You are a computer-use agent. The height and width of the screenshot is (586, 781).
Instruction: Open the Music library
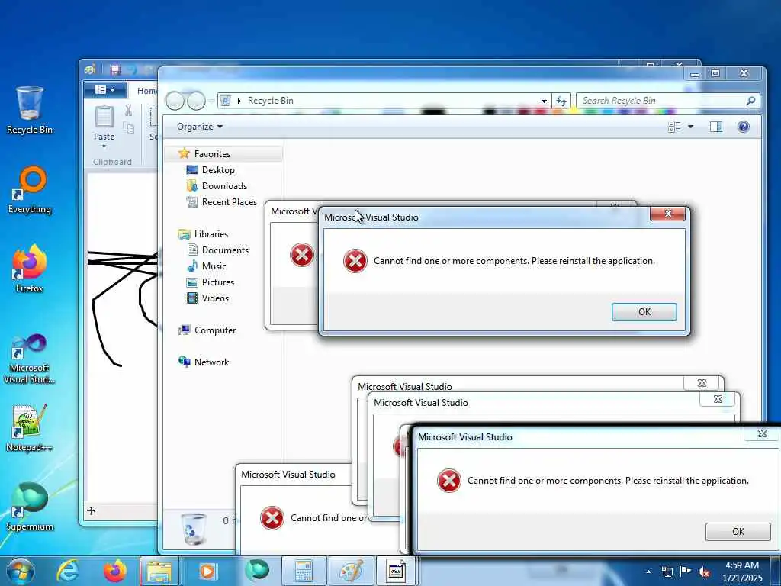[214, 266]
